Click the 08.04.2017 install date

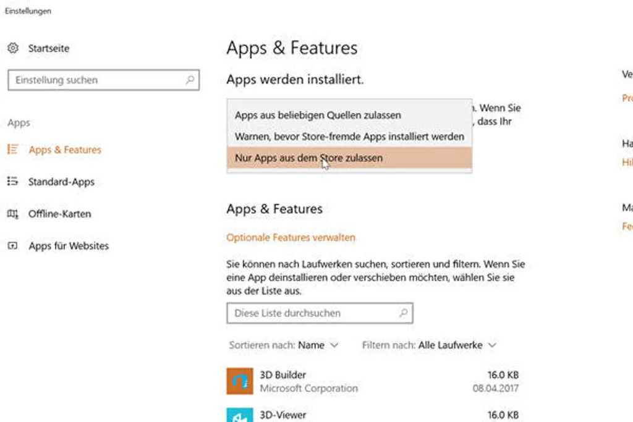[495, 388]
